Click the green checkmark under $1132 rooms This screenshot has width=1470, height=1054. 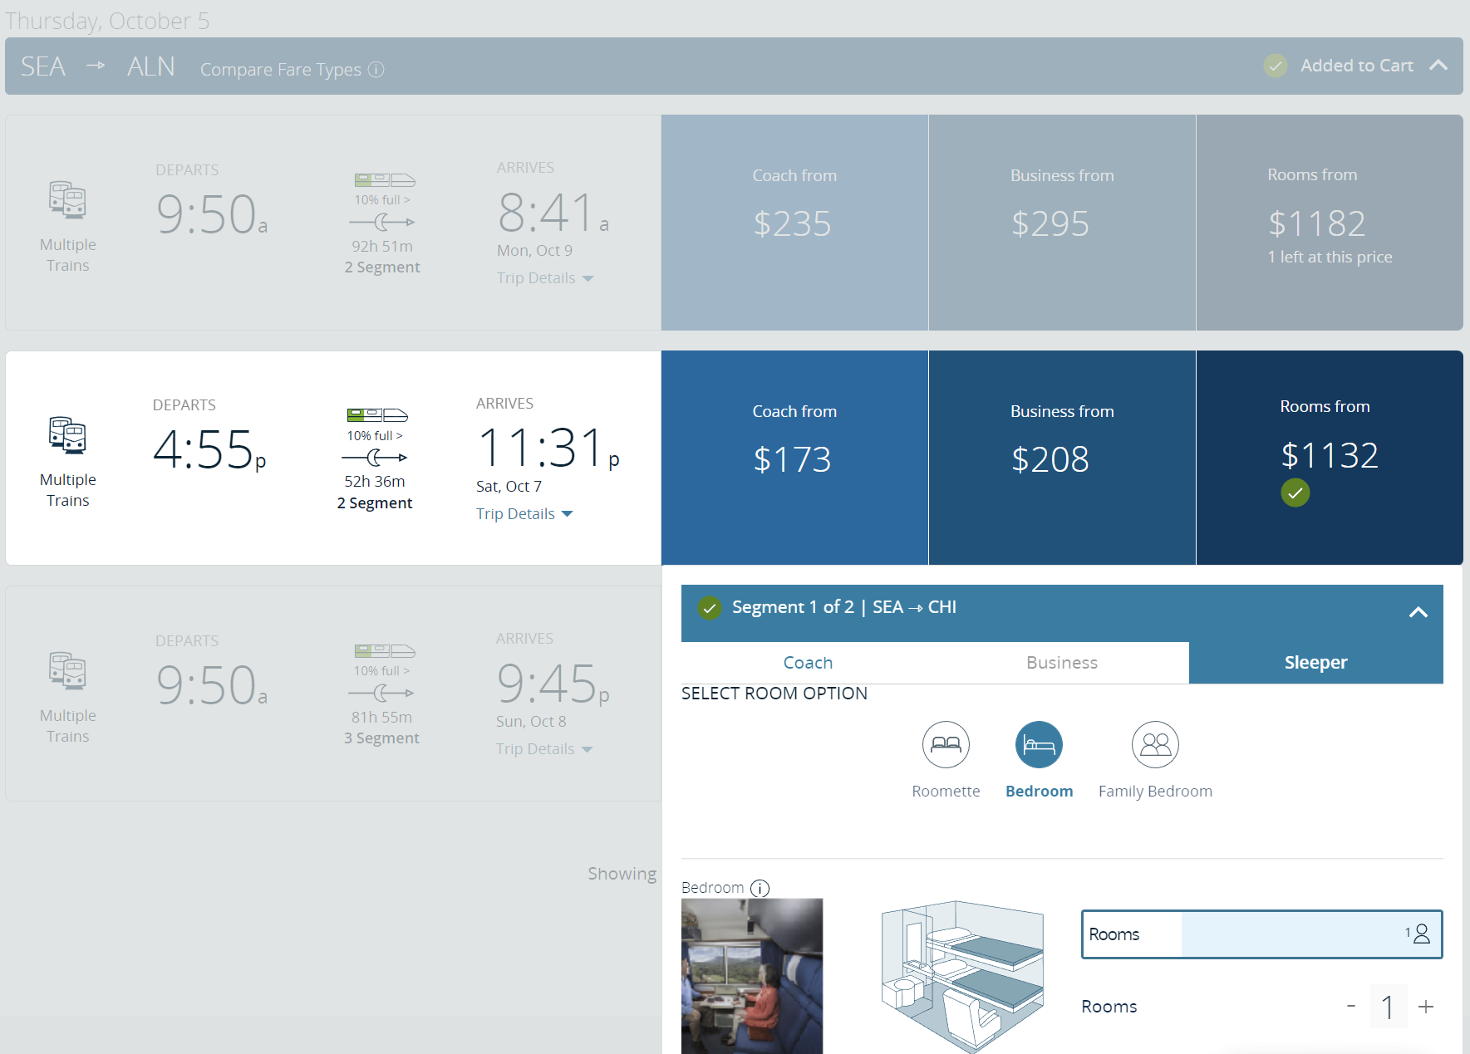[1295, 493]
